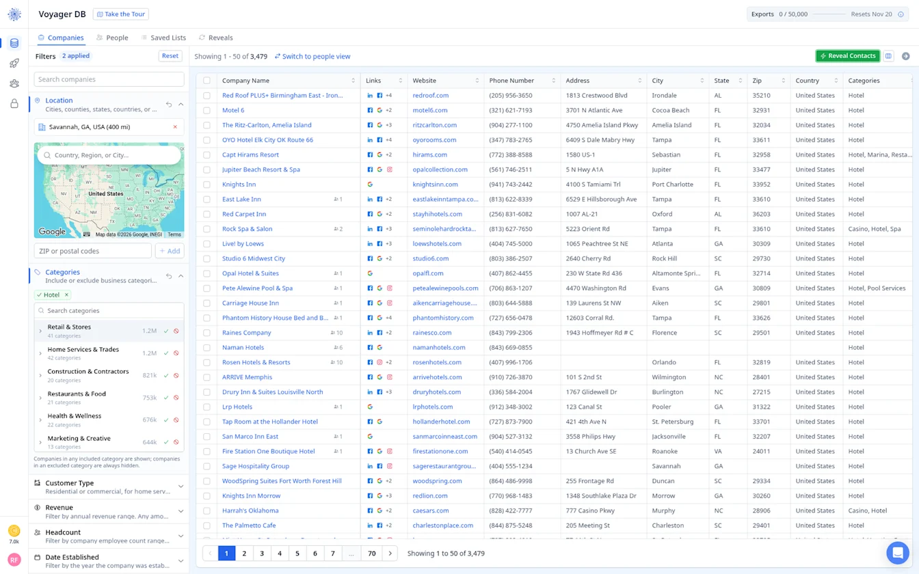Open the lock icon in the left sidebar

click(14, 104)
